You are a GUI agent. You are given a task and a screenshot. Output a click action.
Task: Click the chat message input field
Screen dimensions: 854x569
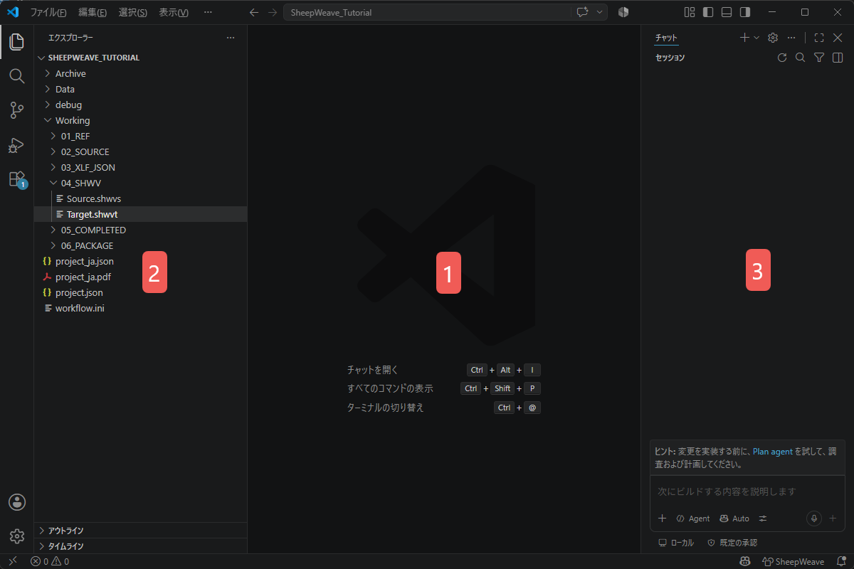(x=747, y=491)
